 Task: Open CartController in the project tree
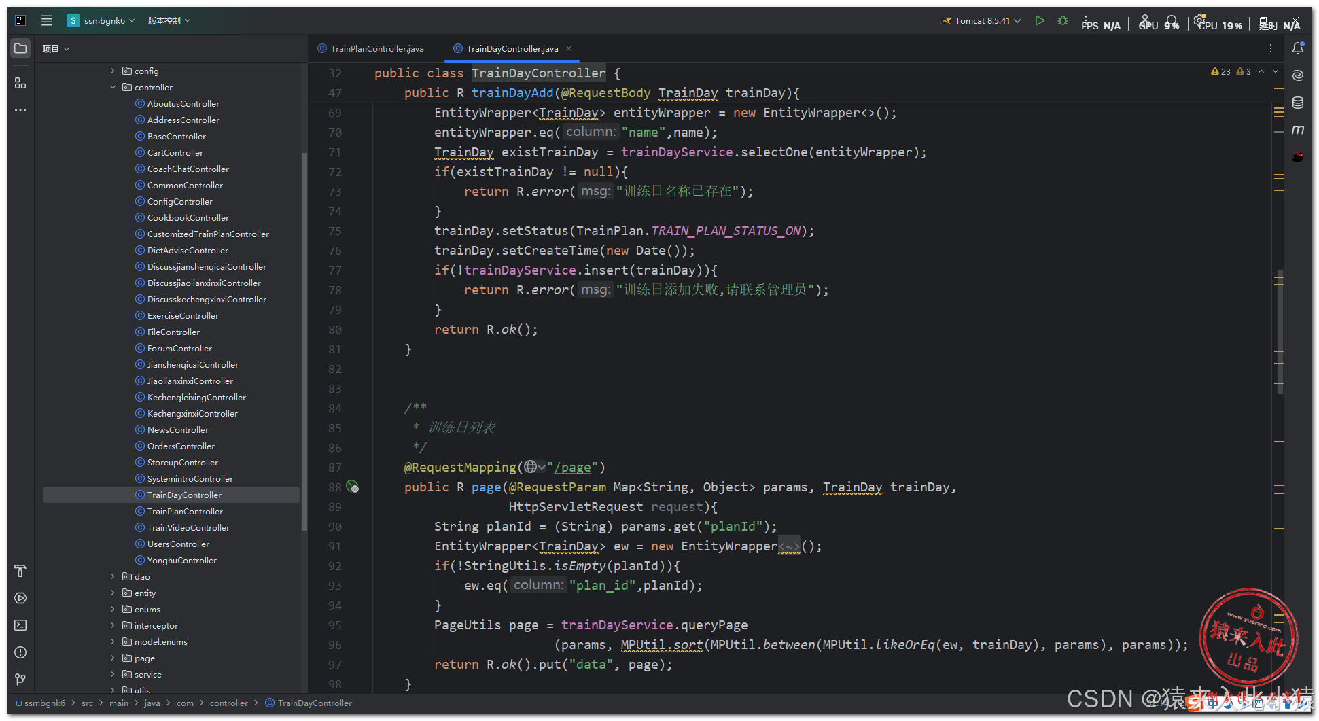[x=175, y=152]
